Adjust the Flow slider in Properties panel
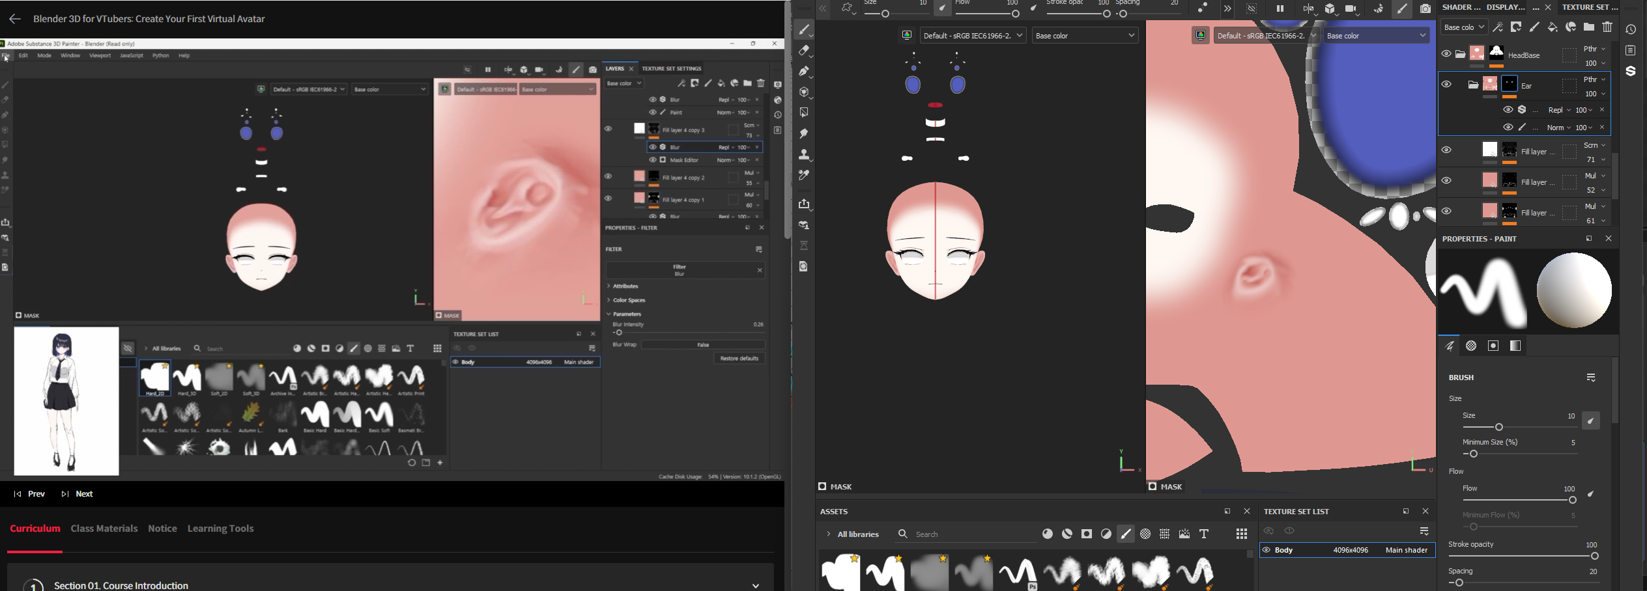 click(1520, 500)
